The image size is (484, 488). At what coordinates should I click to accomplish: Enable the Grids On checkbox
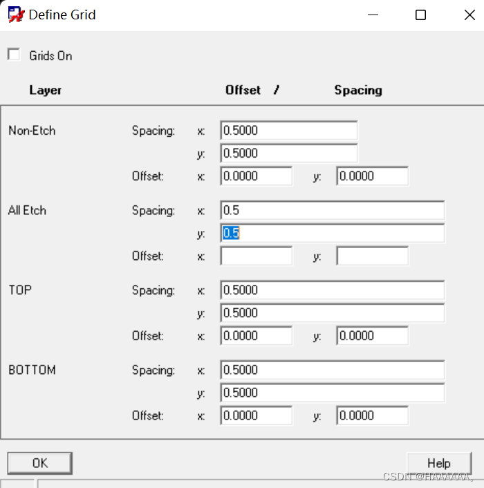(14, 55)
